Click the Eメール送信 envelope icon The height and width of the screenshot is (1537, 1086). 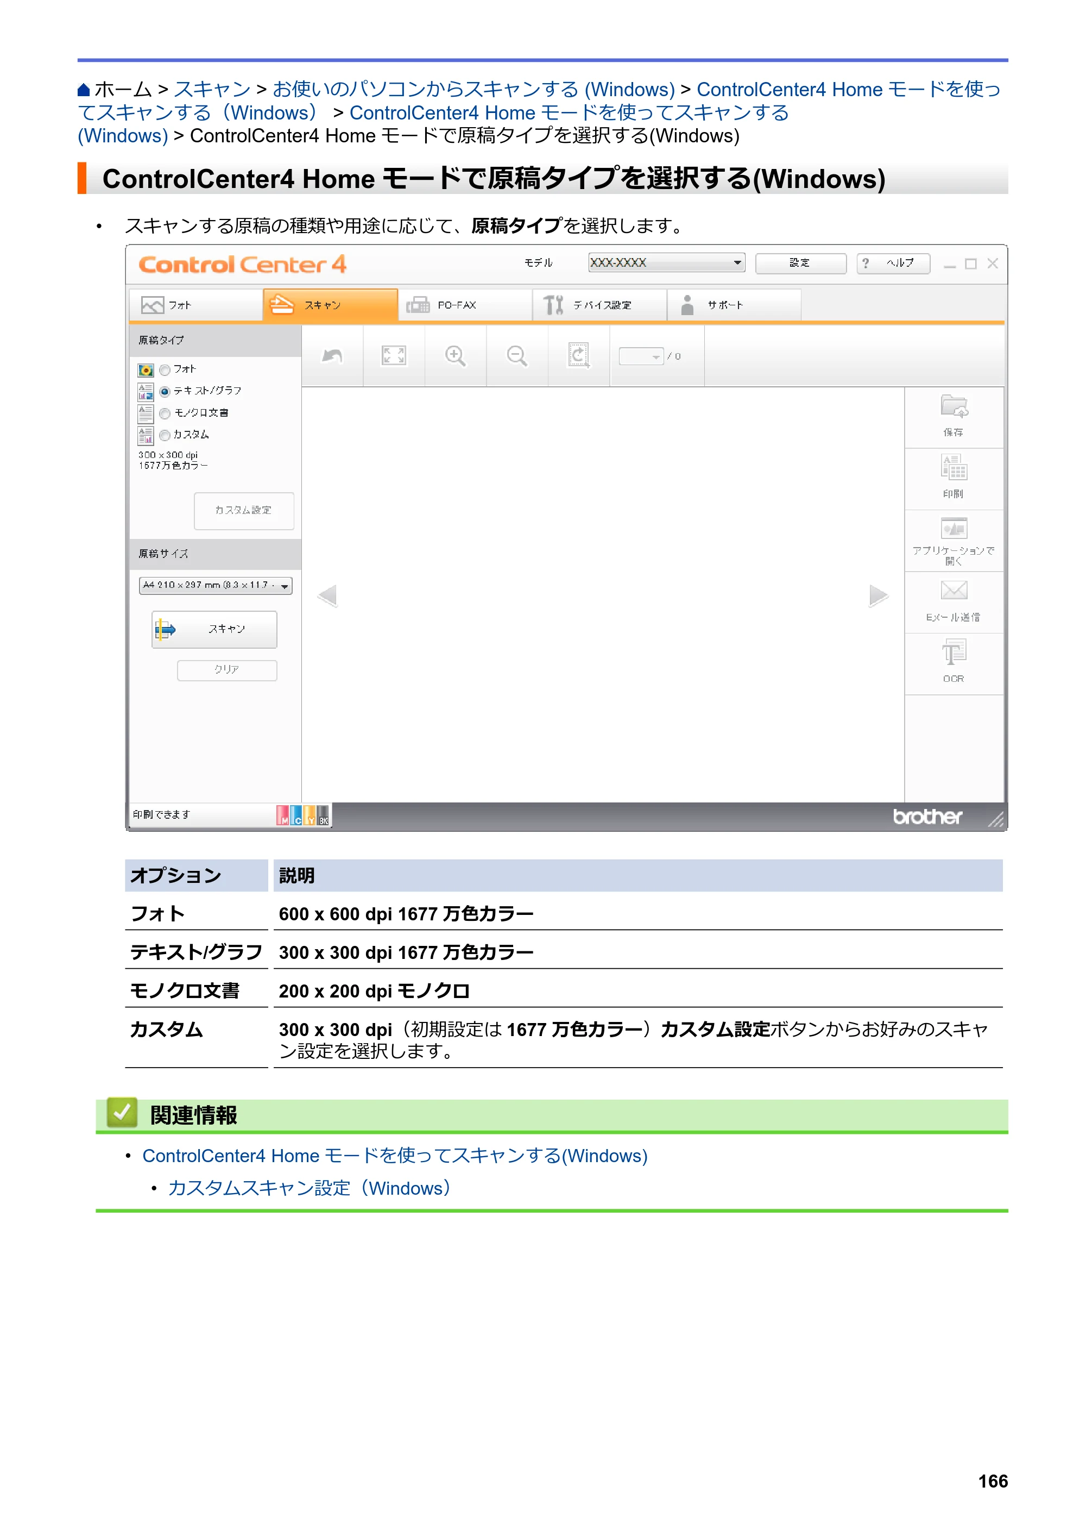click(954, 591)
